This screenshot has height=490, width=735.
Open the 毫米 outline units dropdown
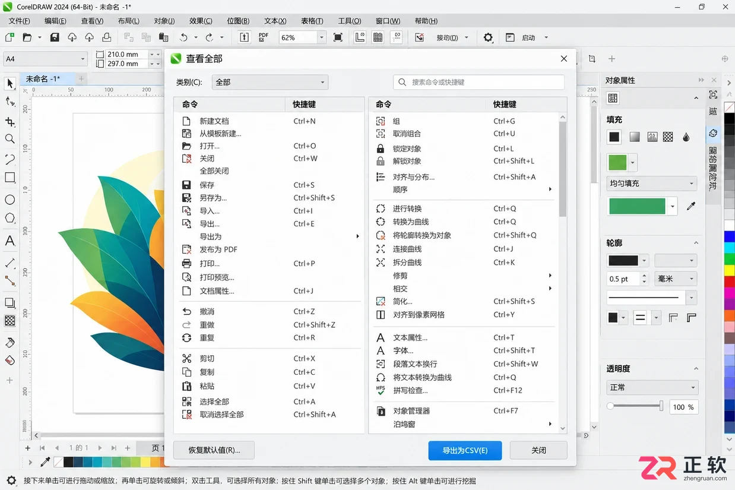[x=676, y=279]
